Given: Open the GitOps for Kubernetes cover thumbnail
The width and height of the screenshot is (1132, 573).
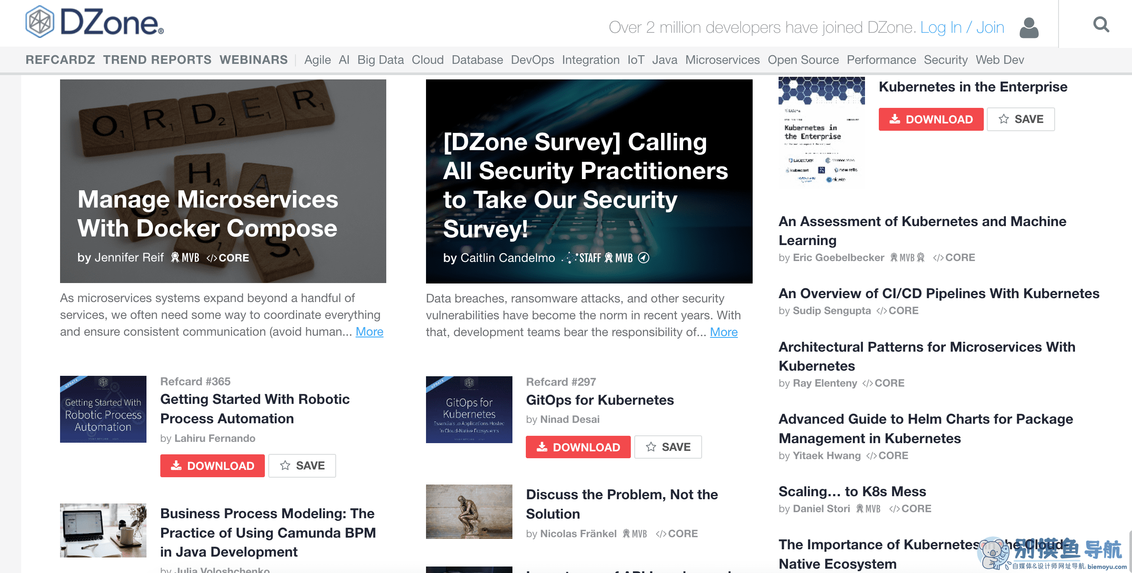Looking at the screenshot, I should [468, 409].
